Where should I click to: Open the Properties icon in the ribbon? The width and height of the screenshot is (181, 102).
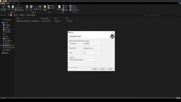pyautogui.click(x=59, y=8)
